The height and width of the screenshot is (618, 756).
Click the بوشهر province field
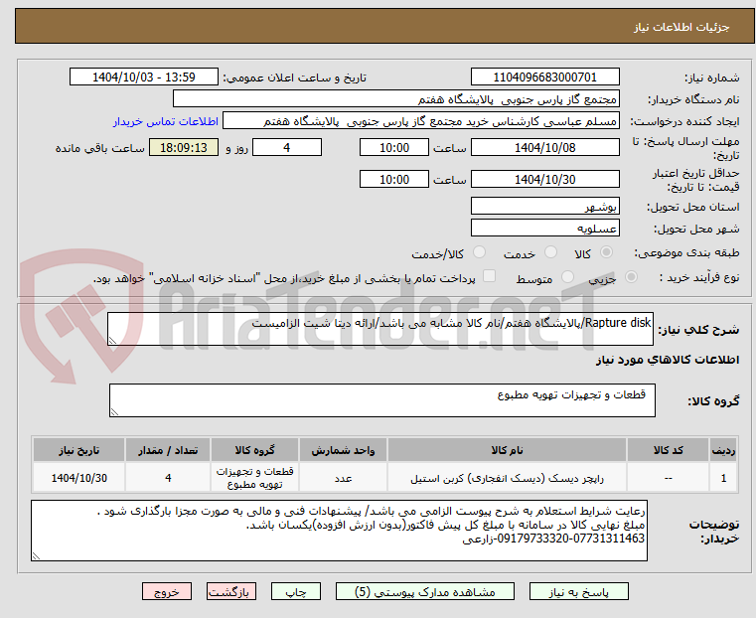tap(544, 207)
